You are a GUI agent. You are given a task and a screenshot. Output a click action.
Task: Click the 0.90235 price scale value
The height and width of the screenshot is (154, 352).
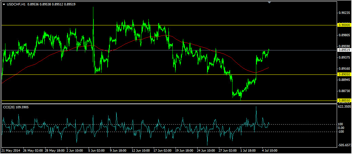coord(344,13)
